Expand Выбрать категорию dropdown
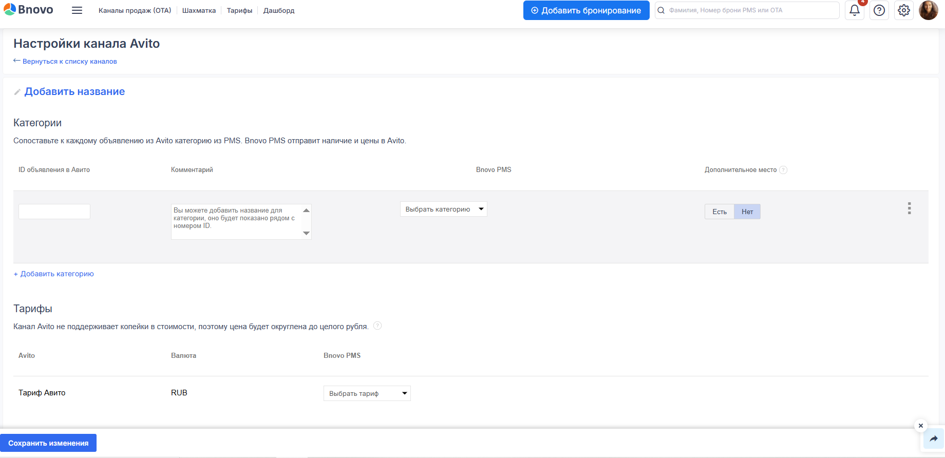 coord(443,209)
